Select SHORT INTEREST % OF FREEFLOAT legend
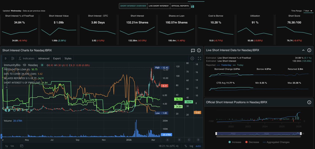 click(x=25, y=83)
